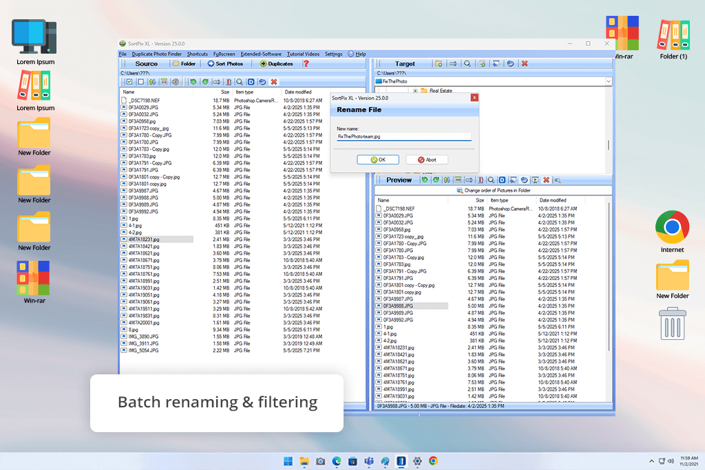The image size is (705, 470).
Task: Open the Fullscreen menu
Action: [224, 54]
